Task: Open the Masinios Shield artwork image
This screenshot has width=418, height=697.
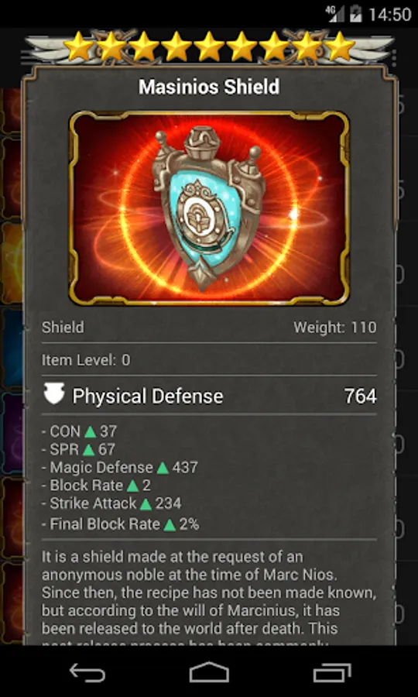Action: 209,208
